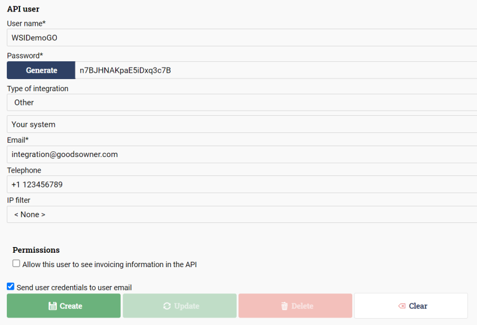The image size is (477, 325).
Task: Click the Update button
Action: point(179,306)
